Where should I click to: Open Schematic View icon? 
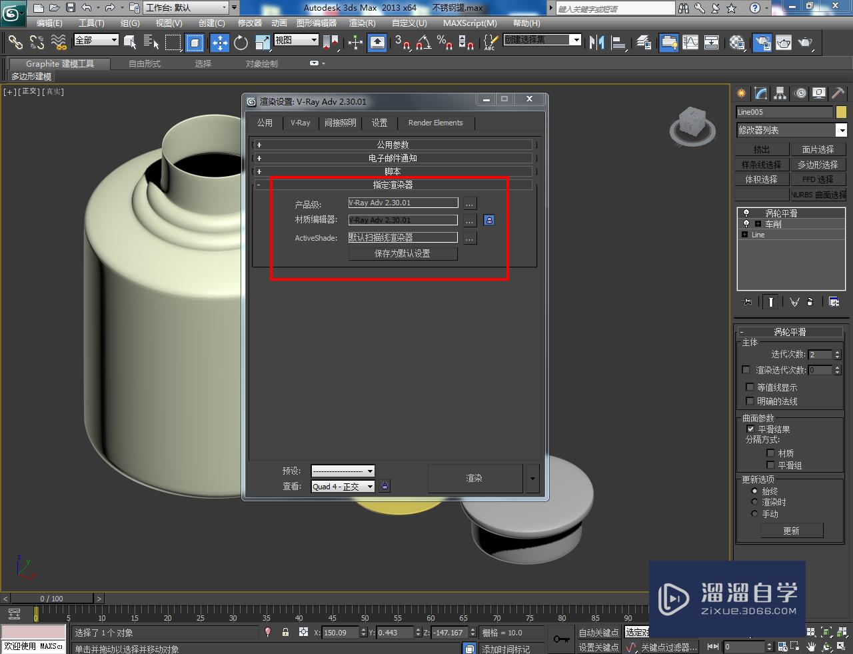tap(712, 43)
